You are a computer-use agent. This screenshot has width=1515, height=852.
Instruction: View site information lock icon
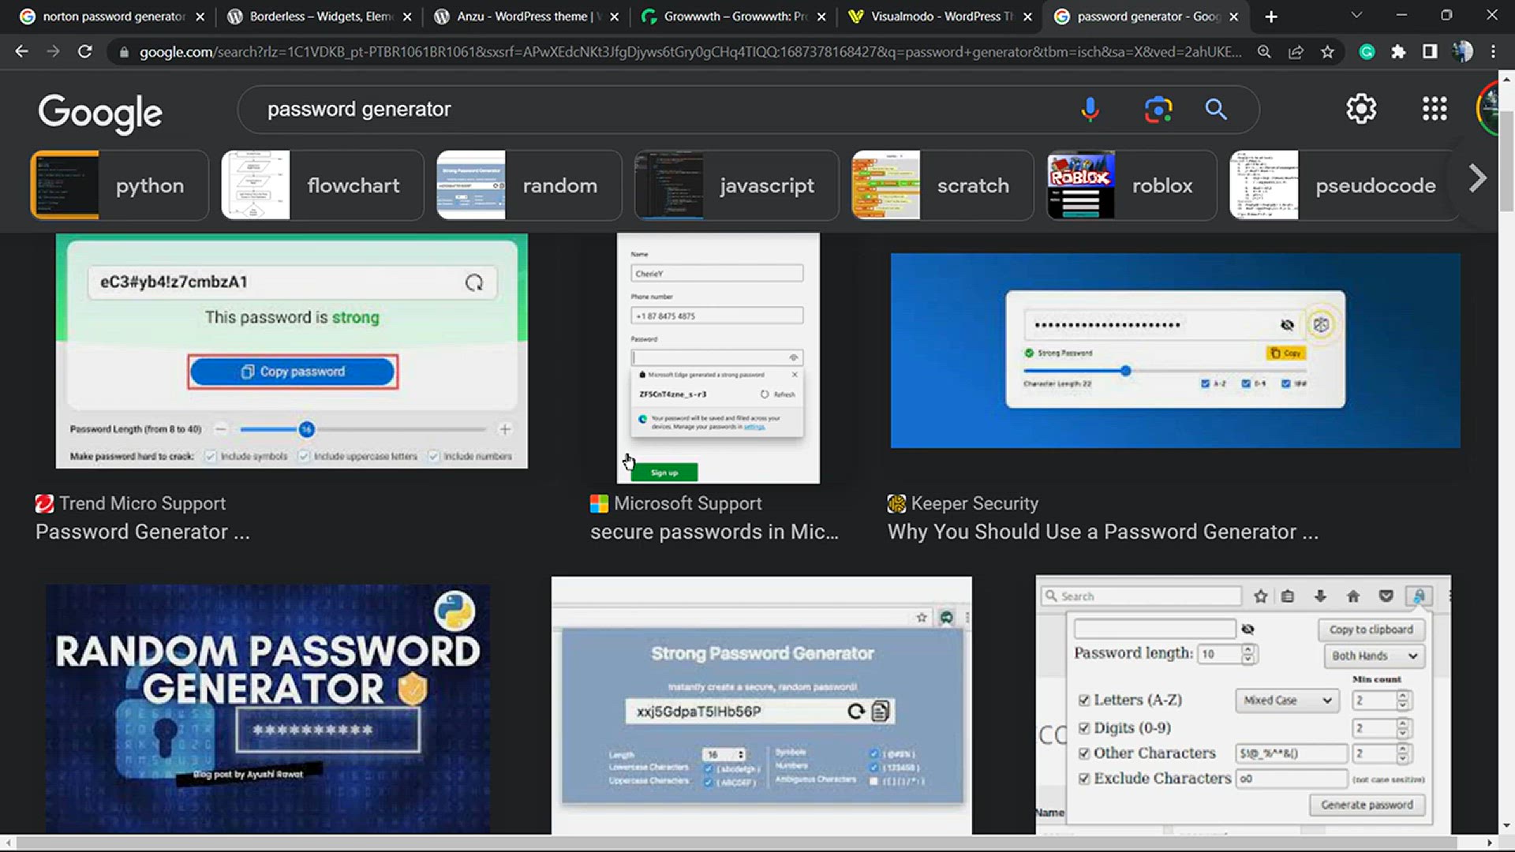[124, 52]
